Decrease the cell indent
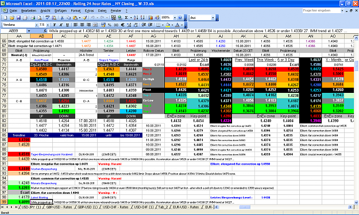 tap(144, 25)
